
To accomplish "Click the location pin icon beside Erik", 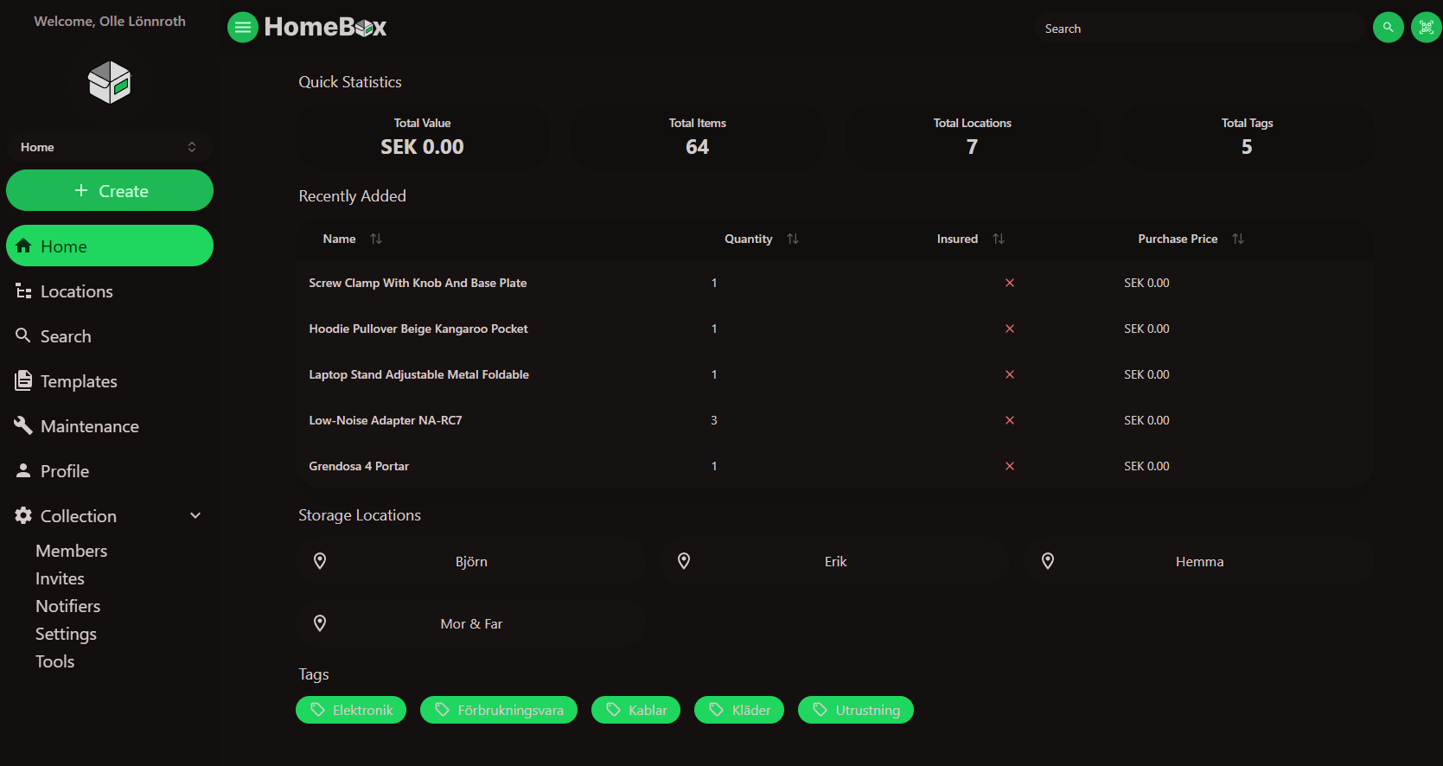I will click(x=684, y=561).
